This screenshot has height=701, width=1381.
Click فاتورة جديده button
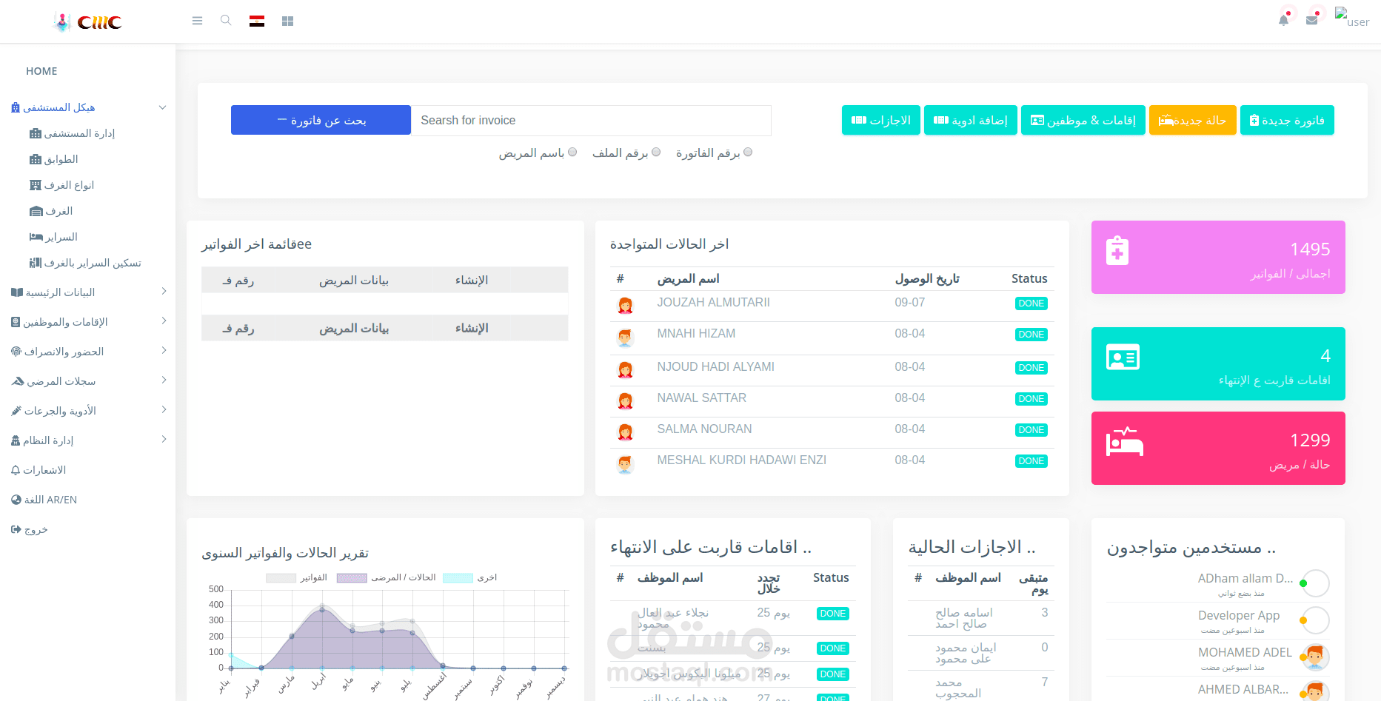(1287, 120)
